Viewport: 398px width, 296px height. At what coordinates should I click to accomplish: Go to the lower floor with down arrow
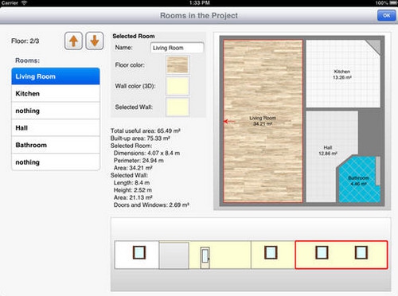[95, 41]
